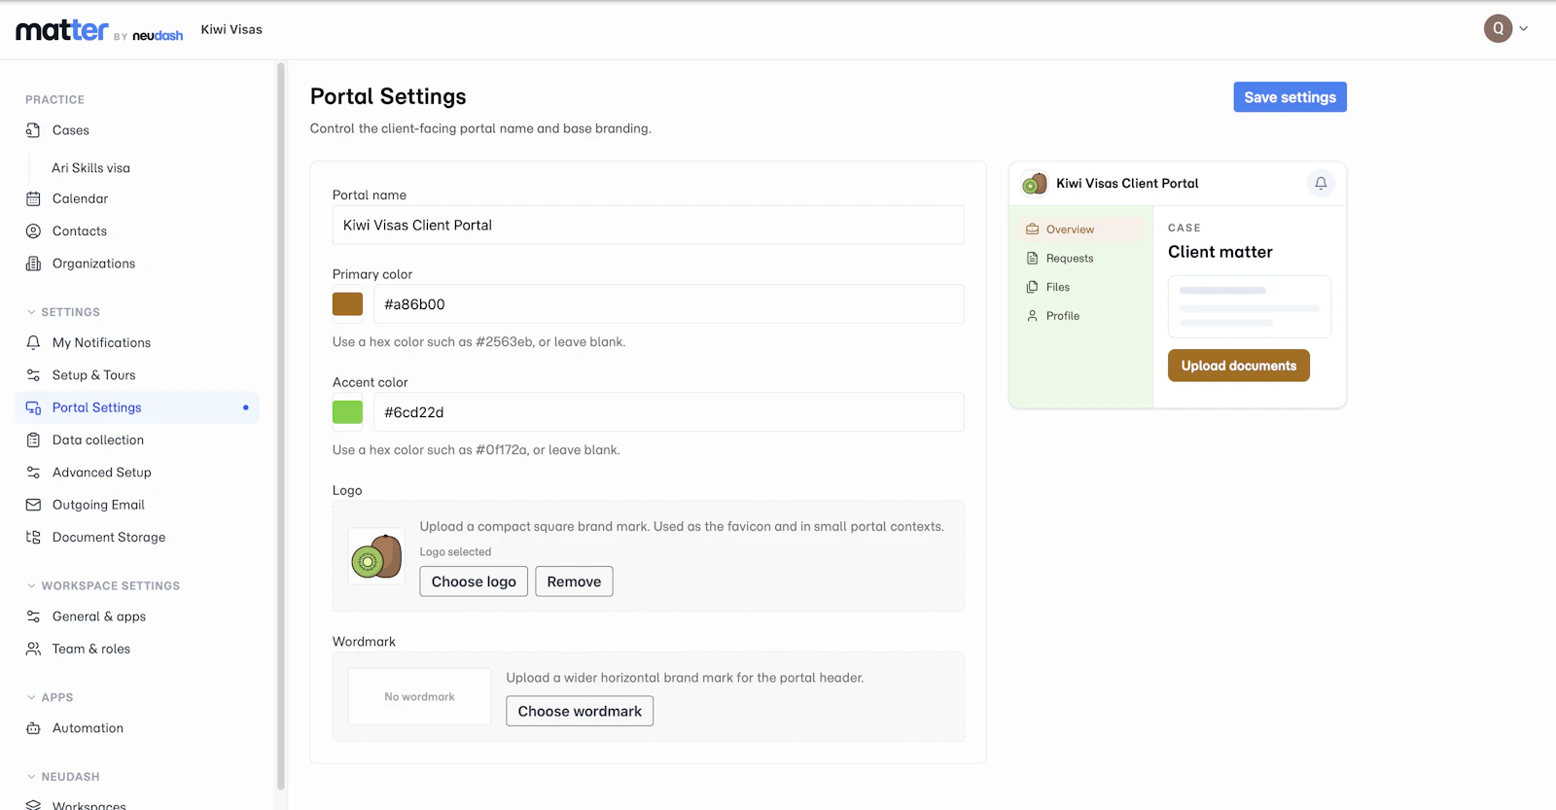
Task: Click the Choose logo button
Action: (x=474, y=581)
